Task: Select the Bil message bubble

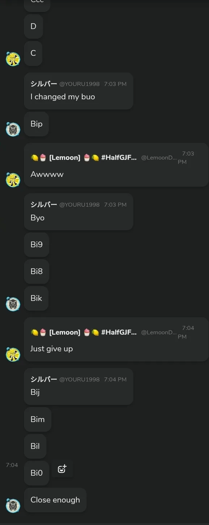Action: click(35, 446)
